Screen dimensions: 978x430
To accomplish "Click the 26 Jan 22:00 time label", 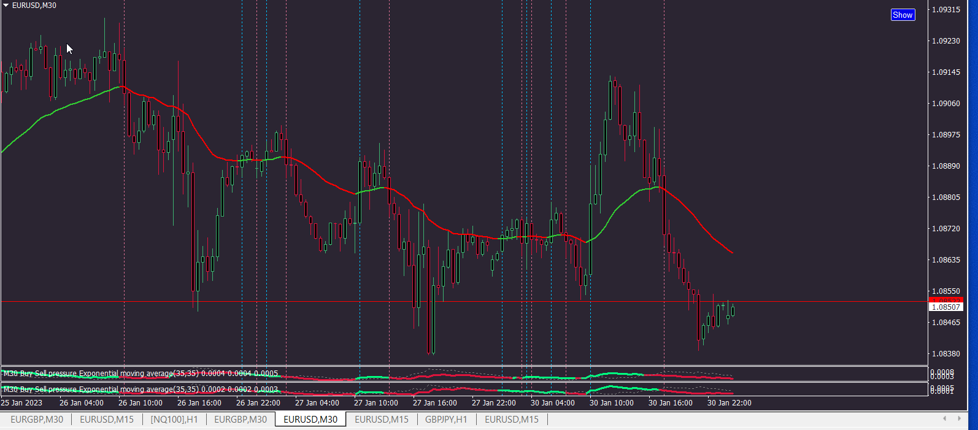I will pos(258,403).
